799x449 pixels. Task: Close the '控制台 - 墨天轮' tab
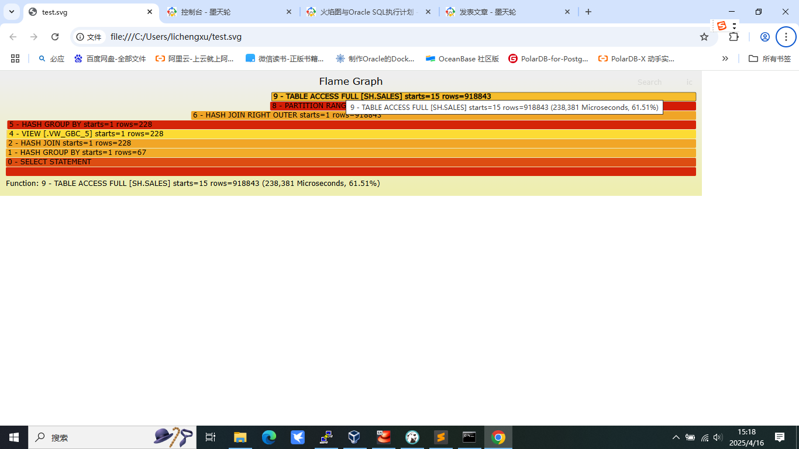pos(289,12)
